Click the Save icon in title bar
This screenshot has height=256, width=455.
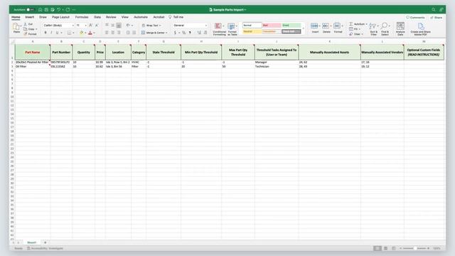(x=46, y=9)
